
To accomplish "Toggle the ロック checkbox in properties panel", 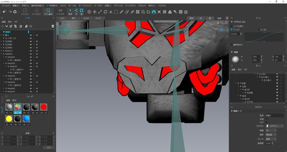I will pos(266,122).
